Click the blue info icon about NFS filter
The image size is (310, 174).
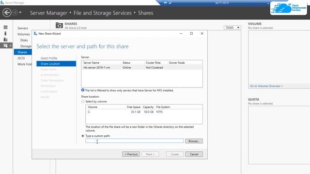pyautogui.click(x=83, y=90)
